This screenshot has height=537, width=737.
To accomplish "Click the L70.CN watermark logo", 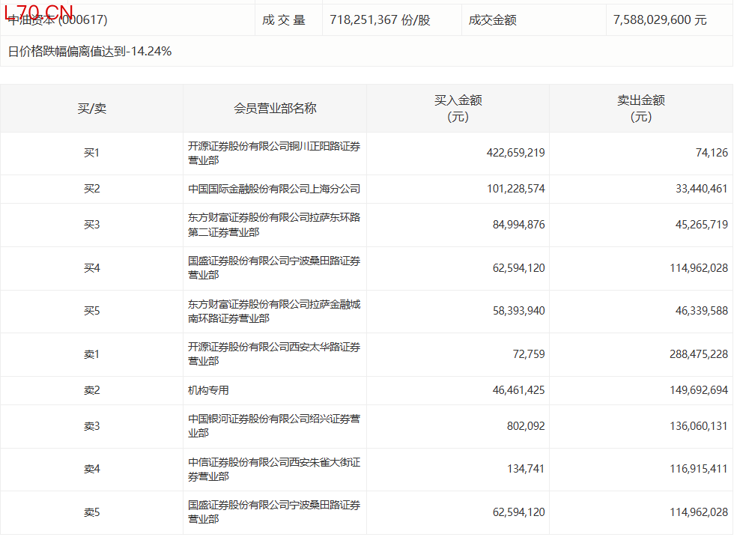I will pos(39,12).
